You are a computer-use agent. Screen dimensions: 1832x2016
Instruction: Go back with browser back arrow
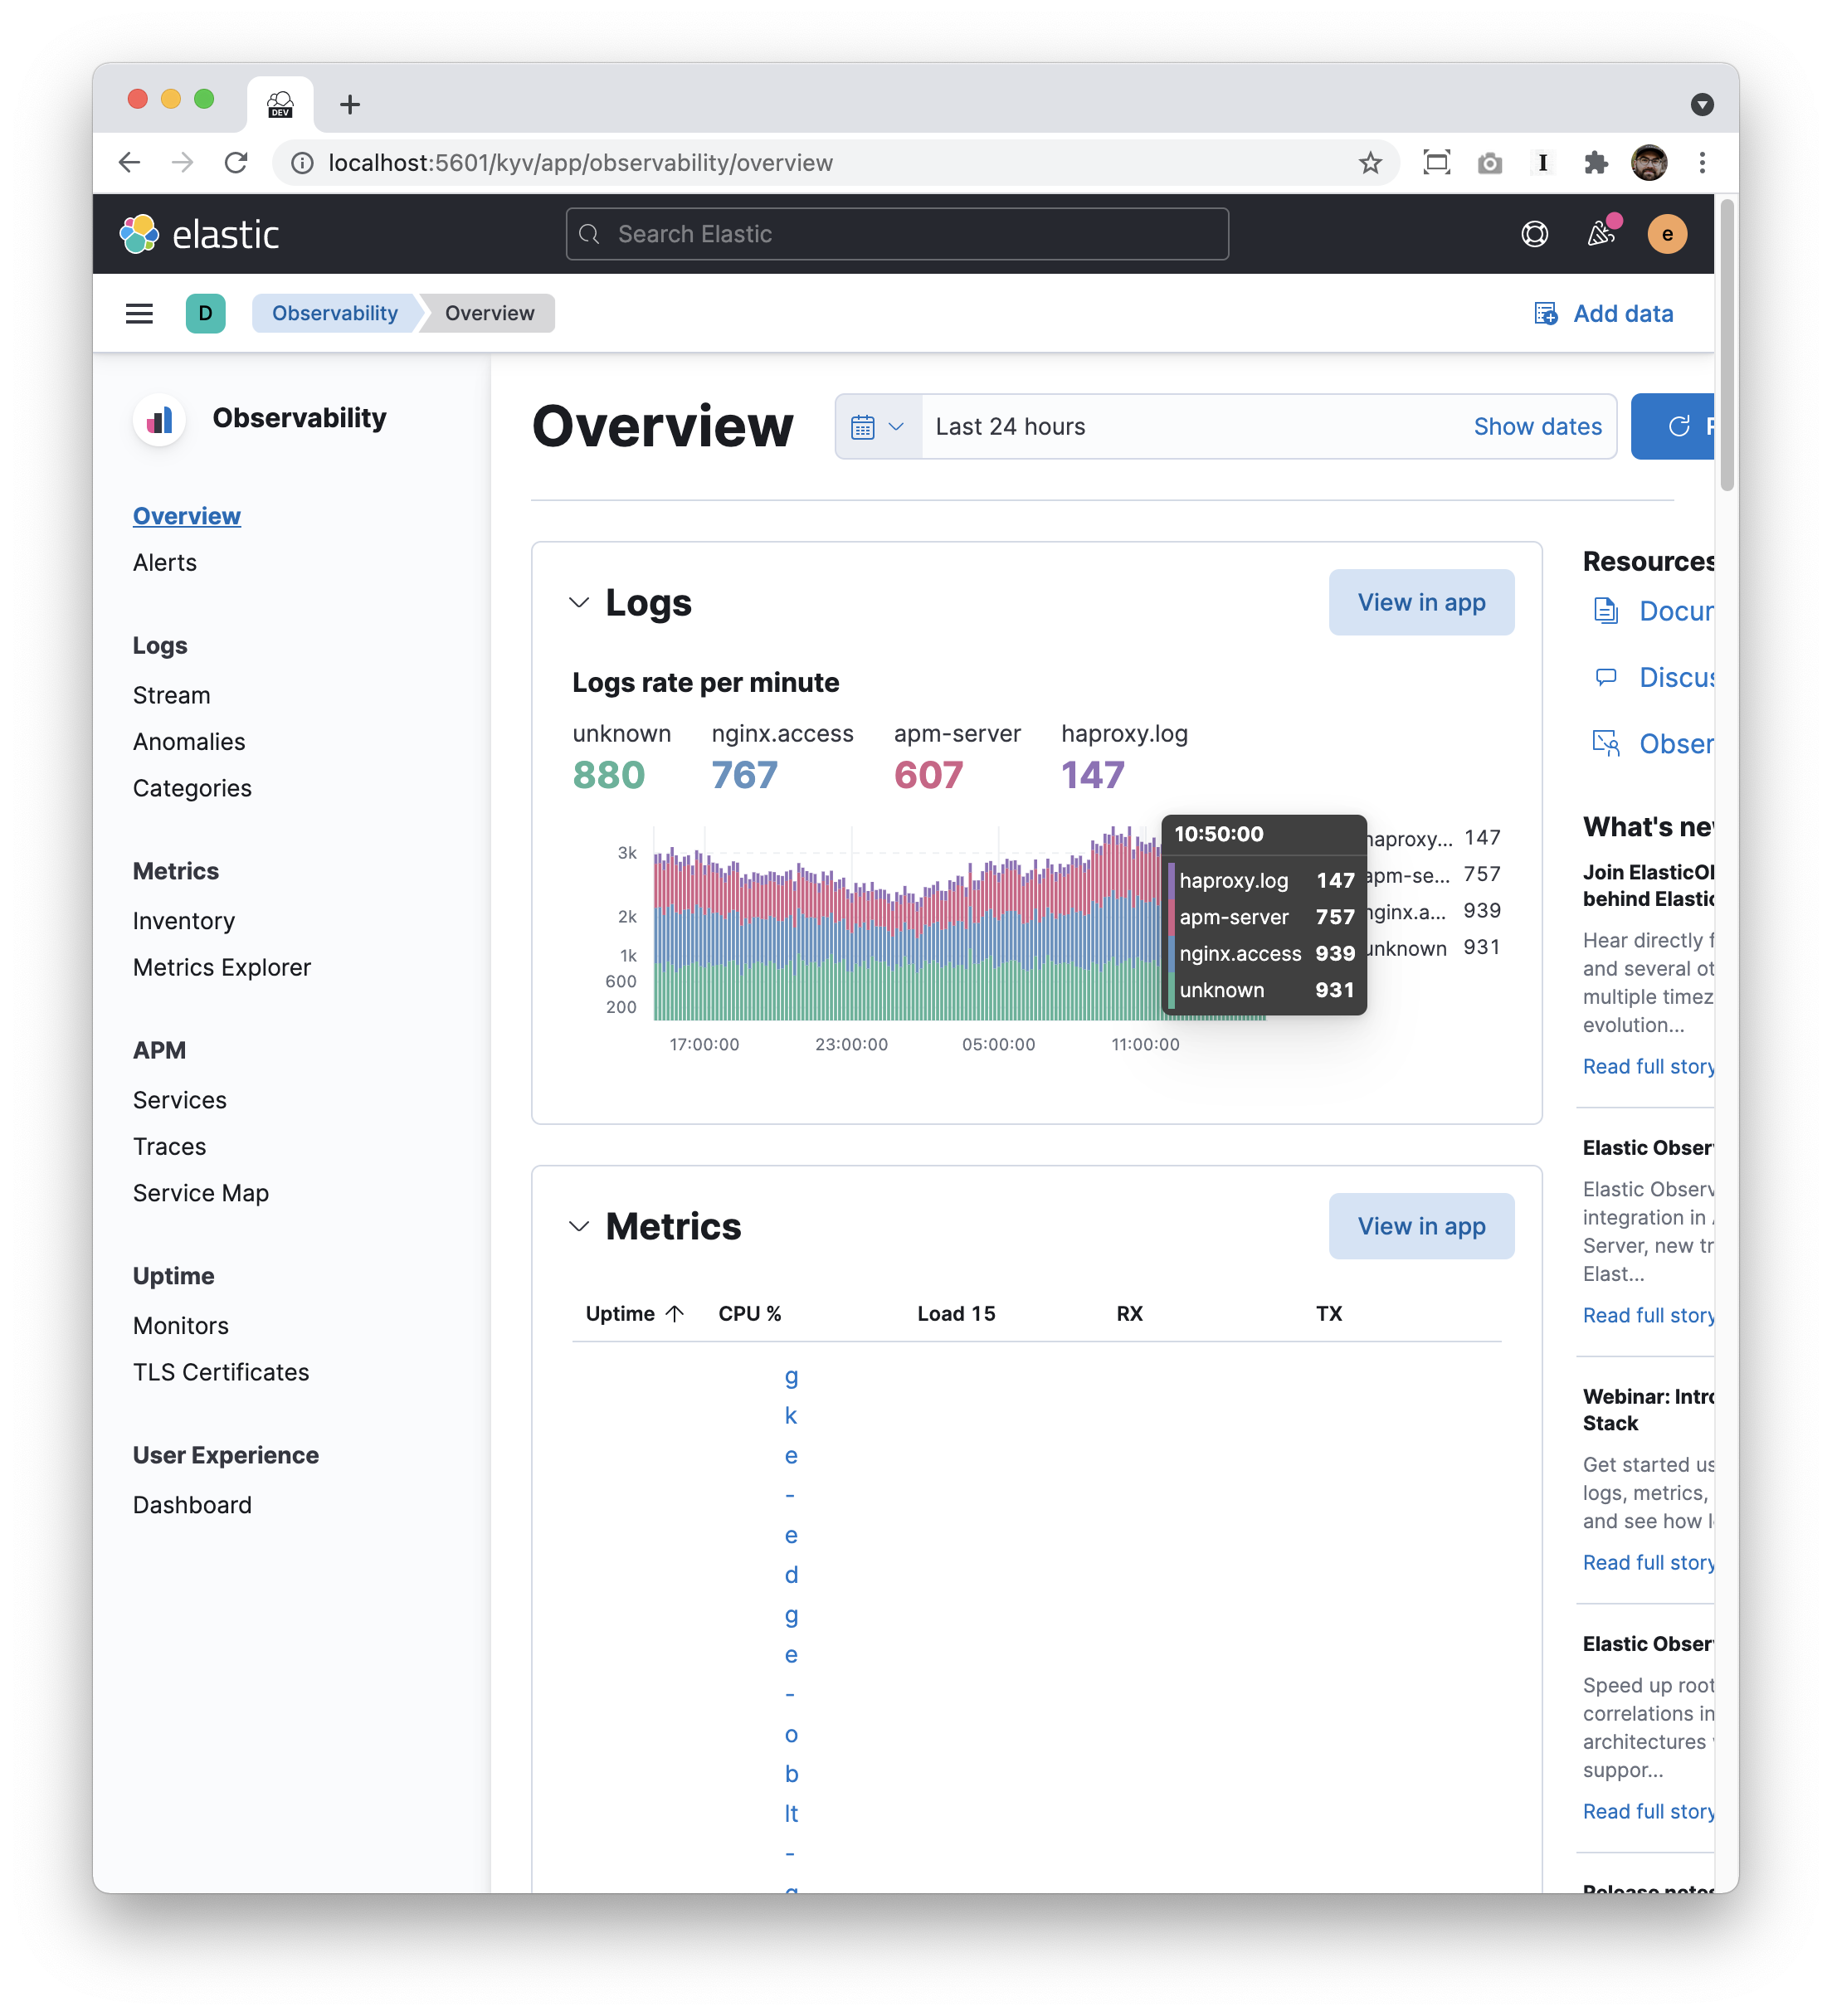coord(129,163)
